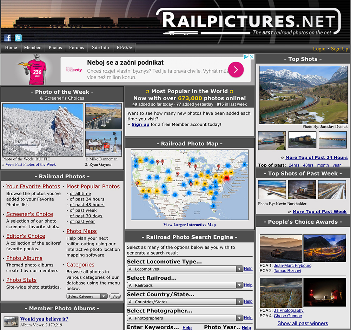The width and height of the screenshot is (351, 330).
Task: Open View Larger Interactive Map link
Action: (x=190, y=225)
